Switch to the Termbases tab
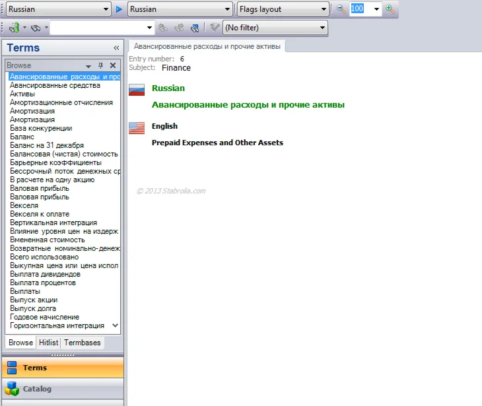Image resolution: width=482 pixels, height=406 pixels. (x=83, y=343)
